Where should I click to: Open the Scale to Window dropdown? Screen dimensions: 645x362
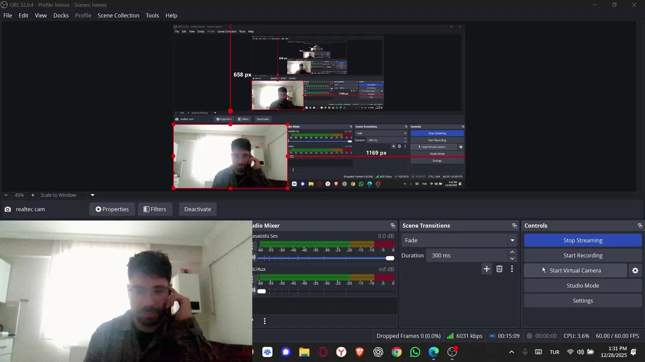click(x=68, y=195)
